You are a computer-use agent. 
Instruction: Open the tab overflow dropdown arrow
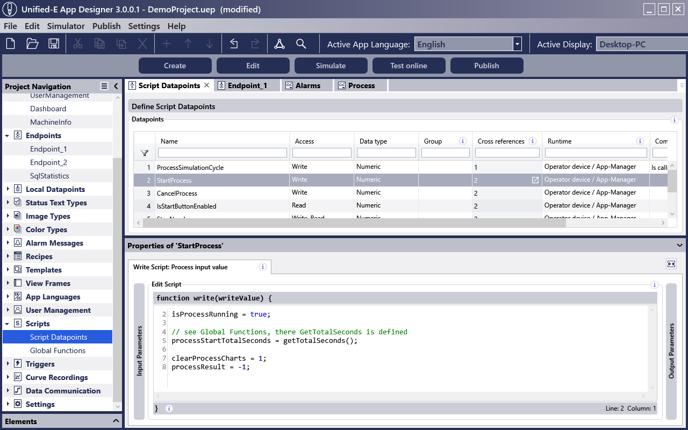tap(682, 85)
